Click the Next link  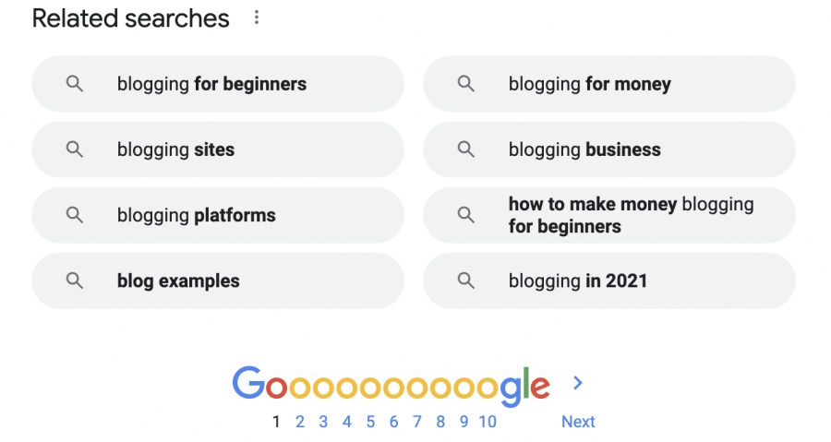(578, 422)
